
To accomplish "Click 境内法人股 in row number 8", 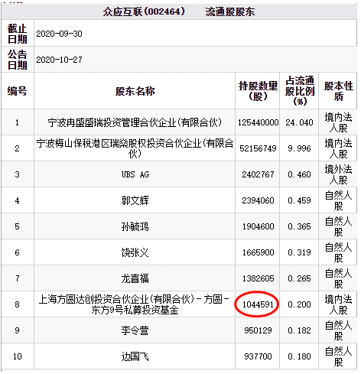I will [x=338, y=304].
